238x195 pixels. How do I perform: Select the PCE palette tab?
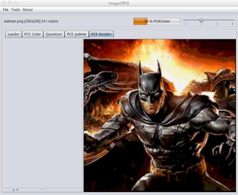(x=77, y=34)
